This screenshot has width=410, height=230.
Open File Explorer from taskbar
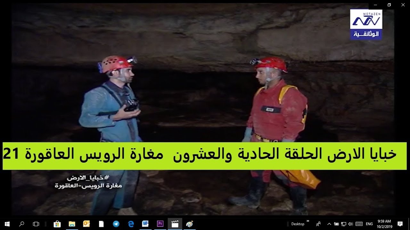(72, 224)
